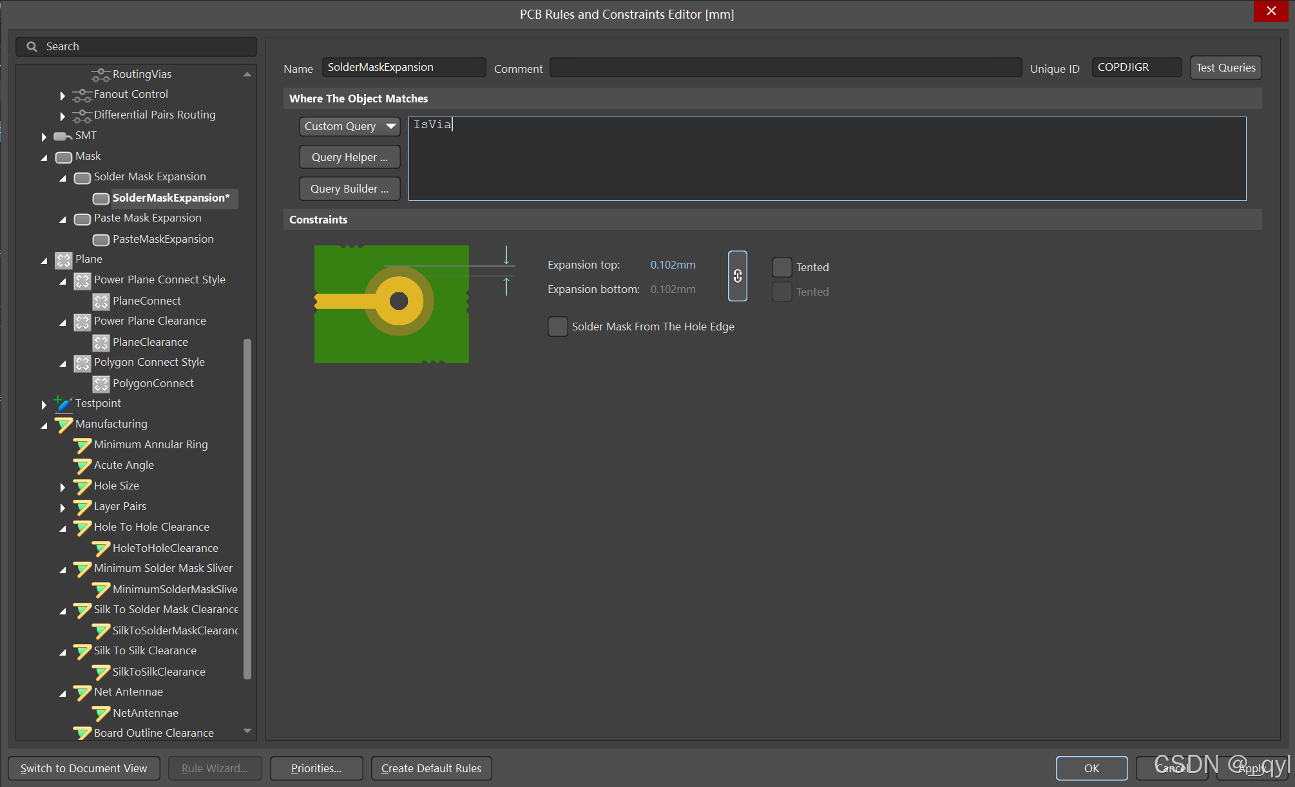Click the SMT category icon
Viewport: 1295px width, 787px height.
(63, 136)
